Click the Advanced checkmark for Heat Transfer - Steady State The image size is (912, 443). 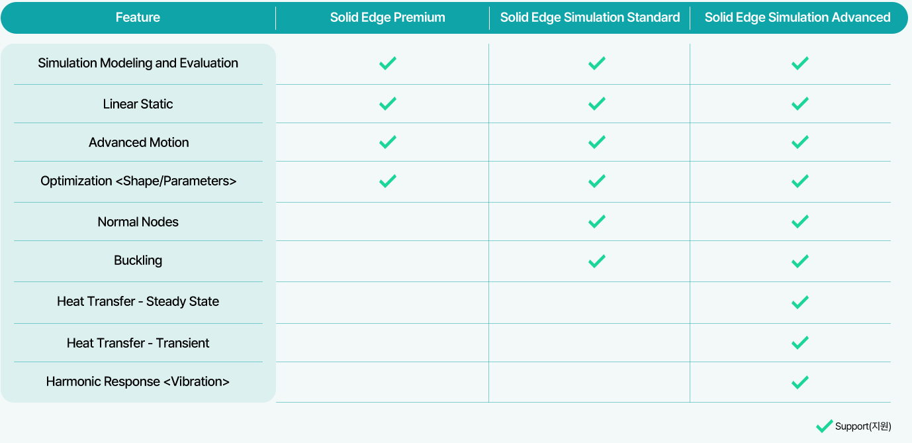pos(800,302)
